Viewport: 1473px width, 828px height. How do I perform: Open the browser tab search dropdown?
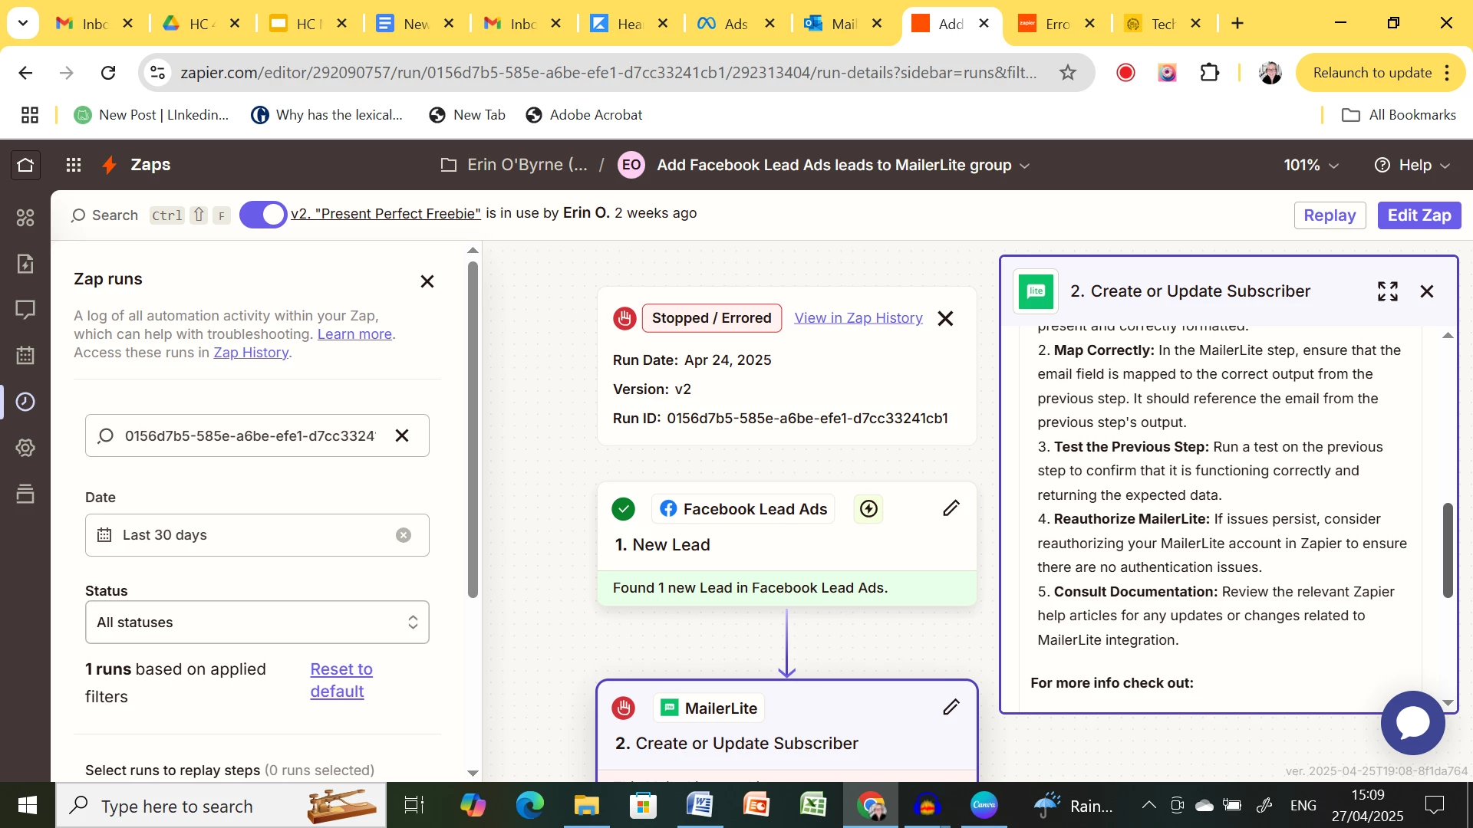pos(23,23)
